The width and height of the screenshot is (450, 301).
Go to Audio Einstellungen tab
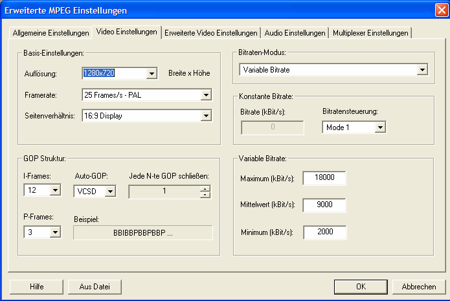point(295,33)
